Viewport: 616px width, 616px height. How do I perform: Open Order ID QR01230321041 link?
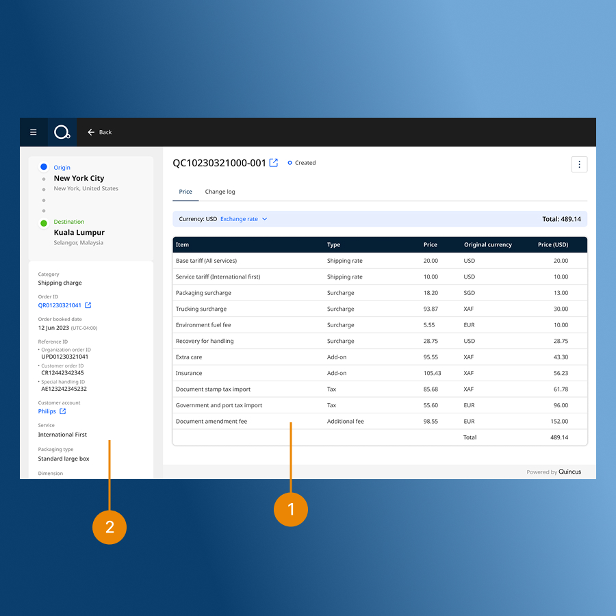pyautogui.click(x=60, y=305)
